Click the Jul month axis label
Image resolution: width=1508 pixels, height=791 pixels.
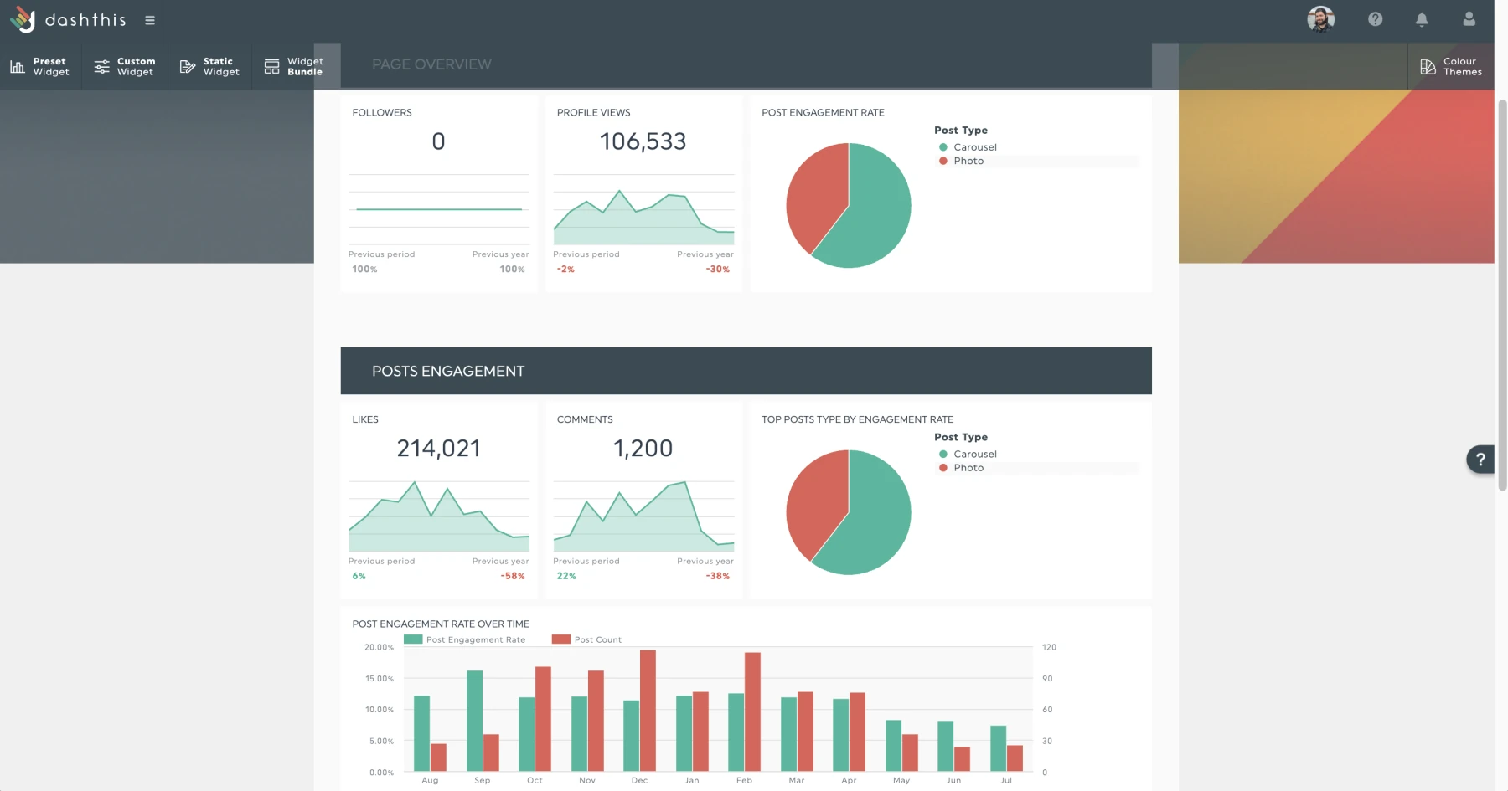click(x=1006, y=781)
